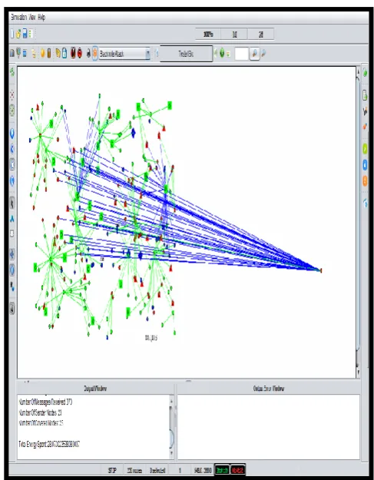Click the two-dots icon in left sidebar
The width and height of the screenshot is (374, 480).
[x=12, y=286]
